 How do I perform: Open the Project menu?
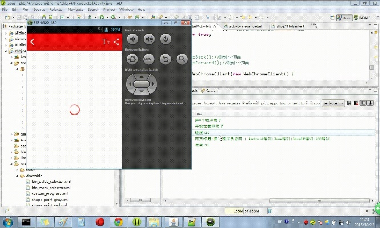(x=109, y=10)
